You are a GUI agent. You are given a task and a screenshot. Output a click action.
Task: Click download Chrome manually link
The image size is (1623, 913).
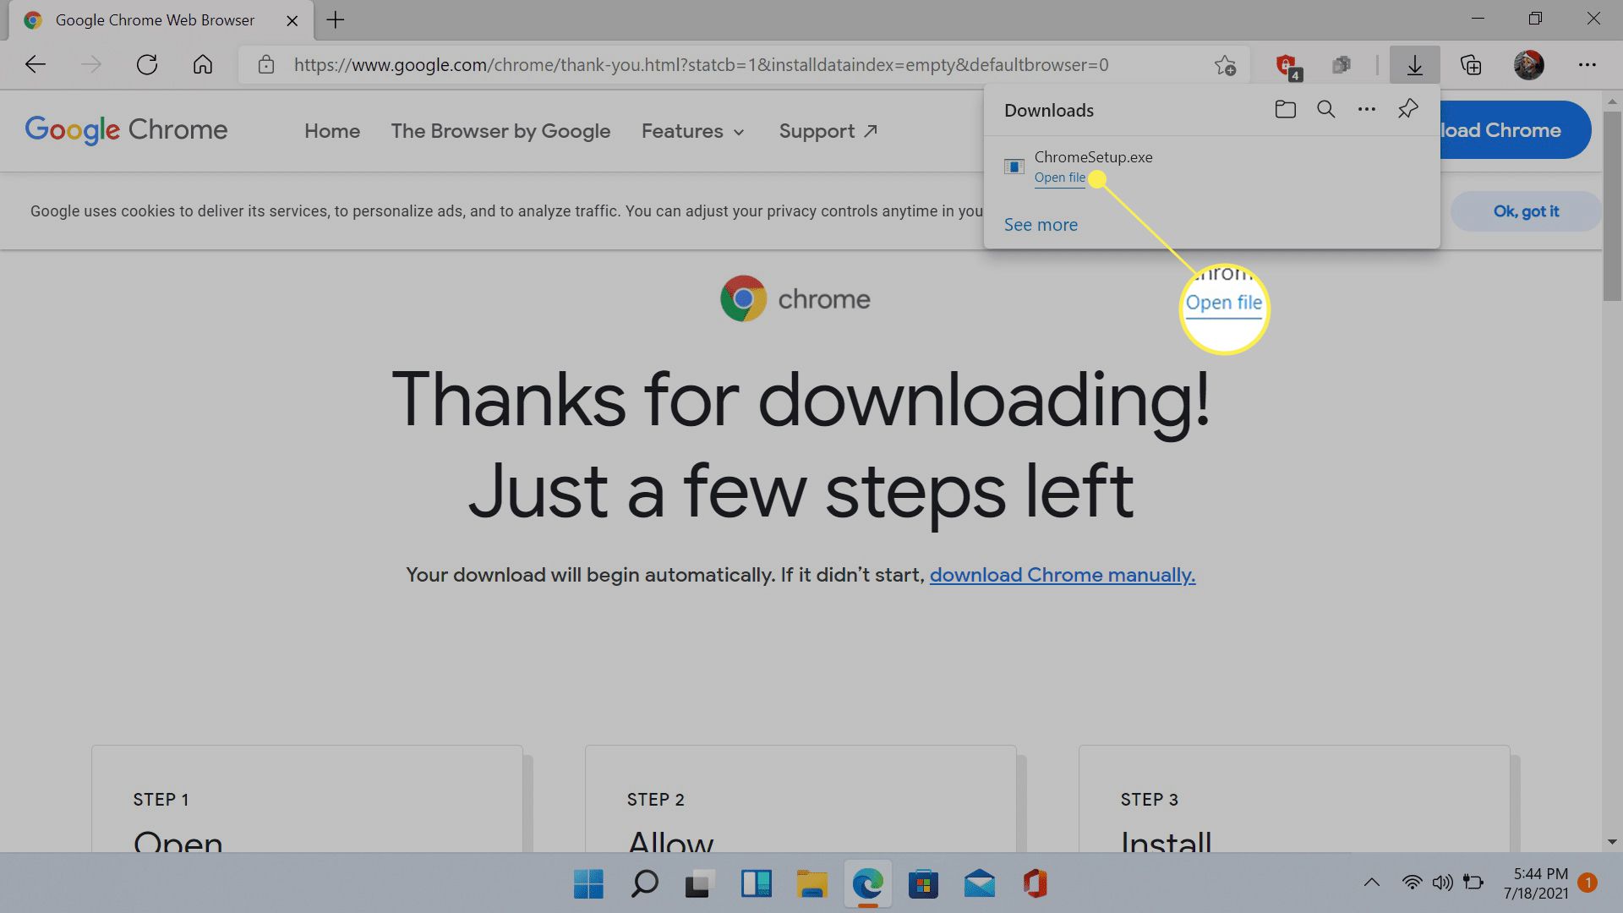coord(1063,574)
